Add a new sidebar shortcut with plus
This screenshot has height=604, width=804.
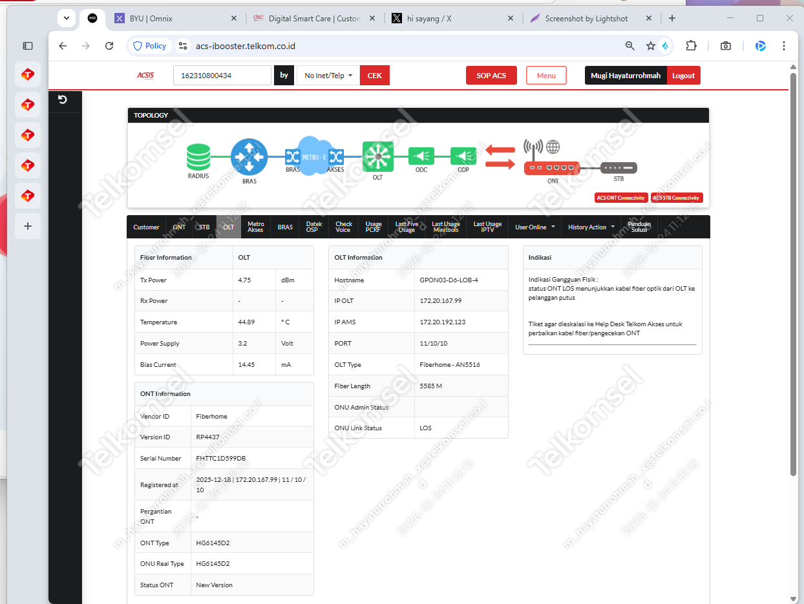(28, 226)
